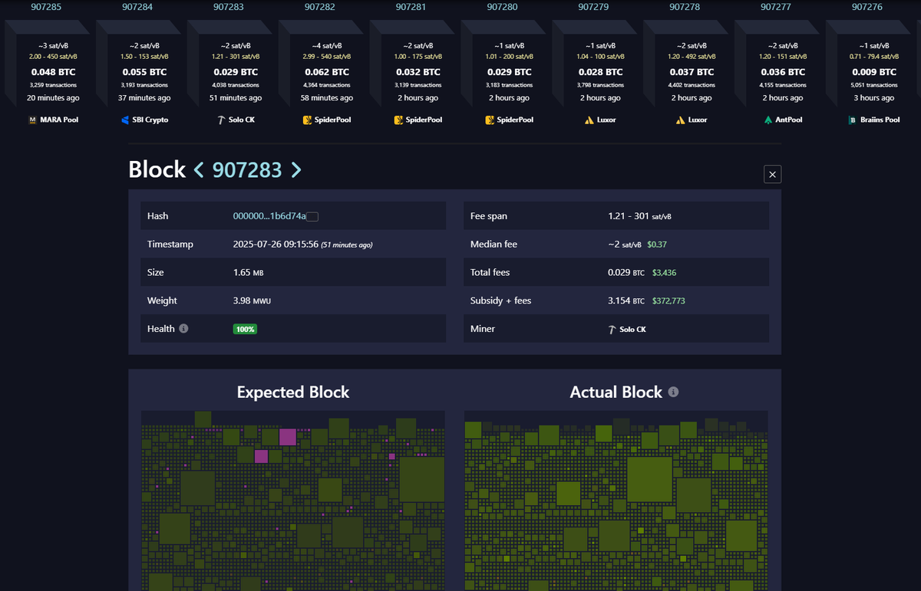This screenshot has width=921, height=591.
Task: Click the 3.154 BTC subsidy amount
Action: click(x=626, y=300)
